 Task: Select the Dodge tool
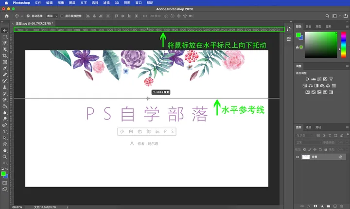coord(5,119)
